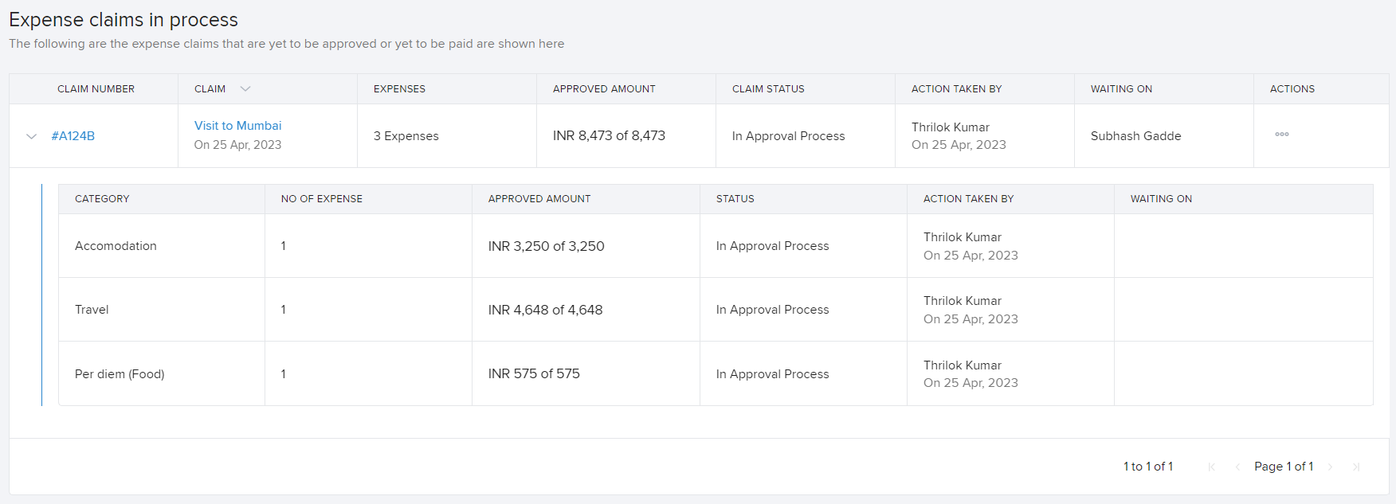1396x504 pixels.
Task: Go to the first page icon
Action: (x=1211, y=467)
